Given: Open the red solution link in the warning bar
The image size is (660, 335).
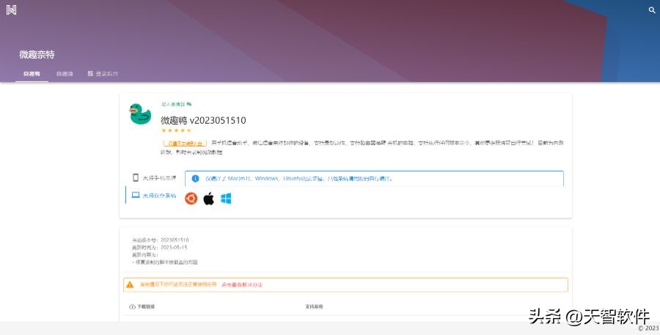Looking at the screenshot, I should tap(241, 285).
